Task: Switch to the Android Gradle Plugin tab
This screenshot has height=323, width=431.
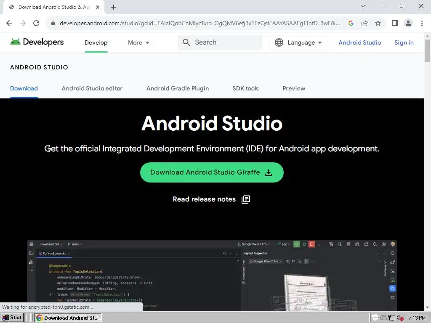Action: coord(178,88)
